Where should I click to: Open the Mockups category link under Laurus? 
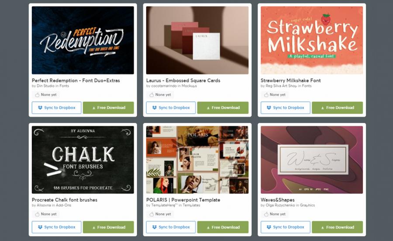point(189,86)
